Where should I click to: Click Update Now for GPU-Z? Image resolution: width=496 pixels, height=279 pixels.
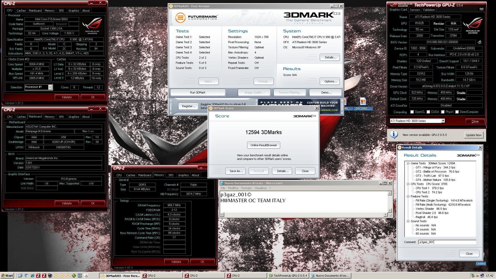click(474, 135)
